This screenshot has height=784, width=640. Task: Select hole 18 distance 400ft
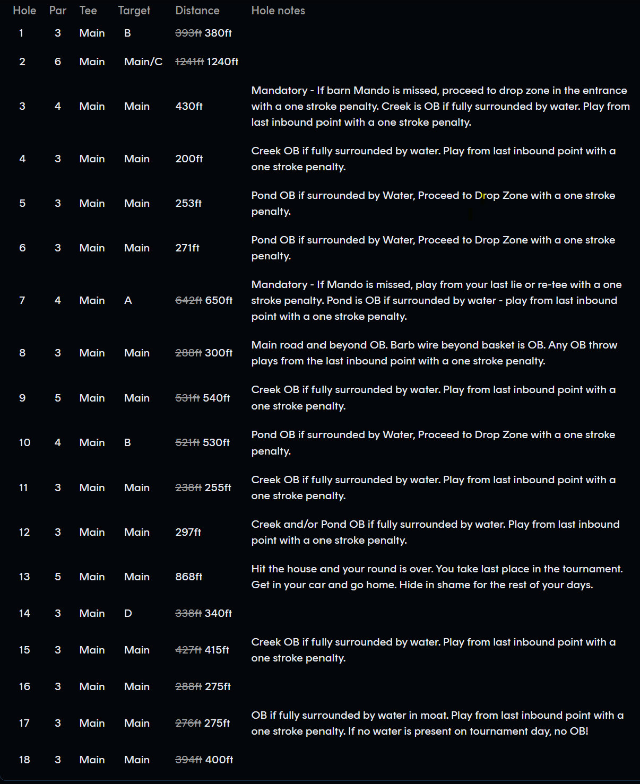pos(219,760)
